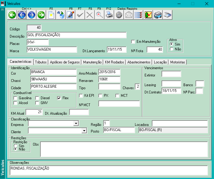Click the bus vehicle icon in toolbar

point(158,15)
